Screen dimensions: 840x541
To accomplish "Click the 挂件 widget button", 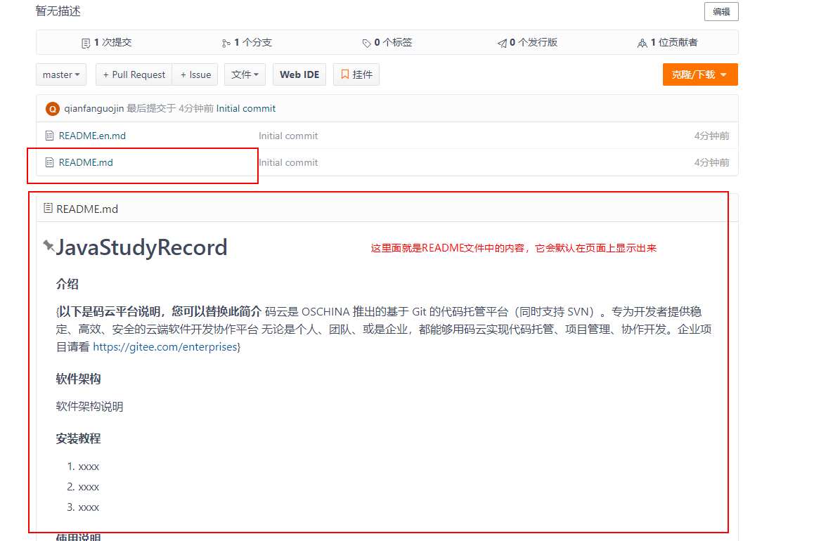I will pos(356,74).
